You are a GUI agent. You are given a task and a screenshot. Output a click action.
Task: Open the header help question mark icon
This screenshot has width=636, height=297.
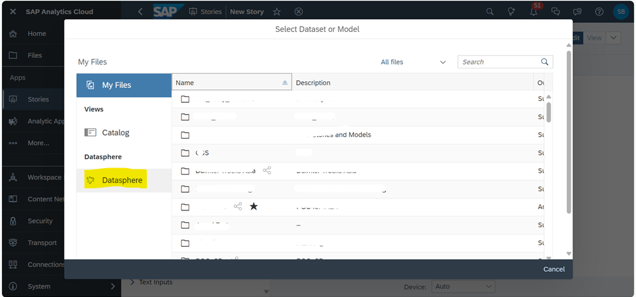pos(599,12)
